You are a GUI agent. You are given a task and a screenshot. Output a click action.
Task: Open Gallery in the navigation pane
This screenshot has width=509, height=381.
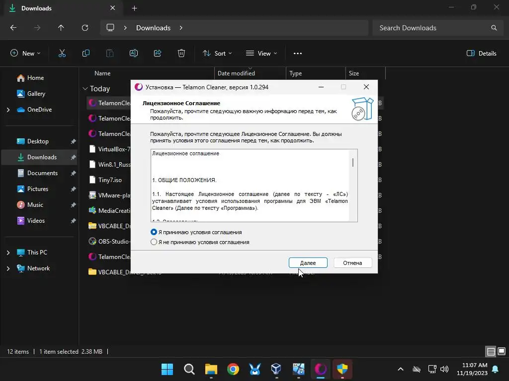click(36, 94)
